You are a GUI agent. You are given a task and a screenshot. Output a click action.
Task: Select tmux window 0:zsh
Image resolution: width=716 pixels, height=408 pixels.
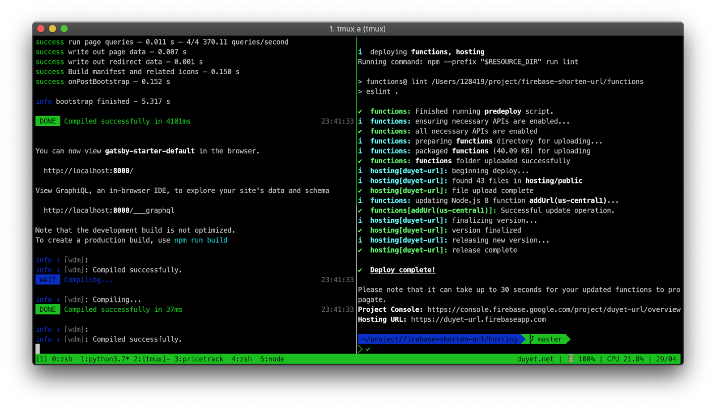[x=62, y=359]
